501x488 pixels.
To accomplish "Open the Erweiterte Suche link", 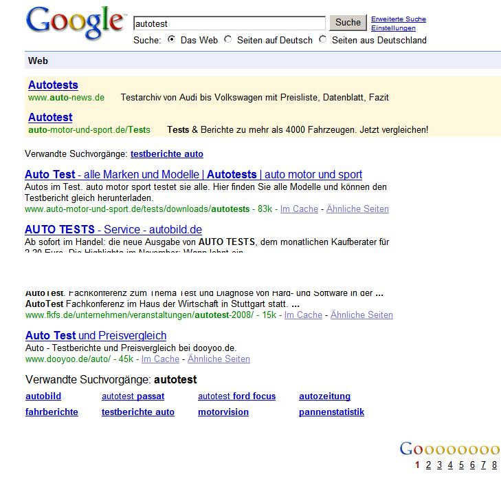I will pyautogui.click(x=399, y=19).
